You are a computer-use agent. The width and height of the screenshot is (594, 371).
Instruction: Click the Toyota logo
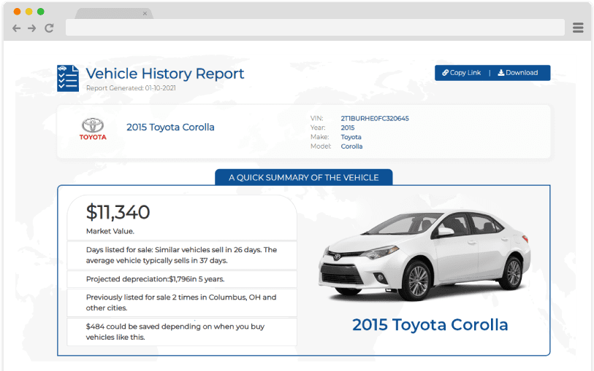[93, 129]
